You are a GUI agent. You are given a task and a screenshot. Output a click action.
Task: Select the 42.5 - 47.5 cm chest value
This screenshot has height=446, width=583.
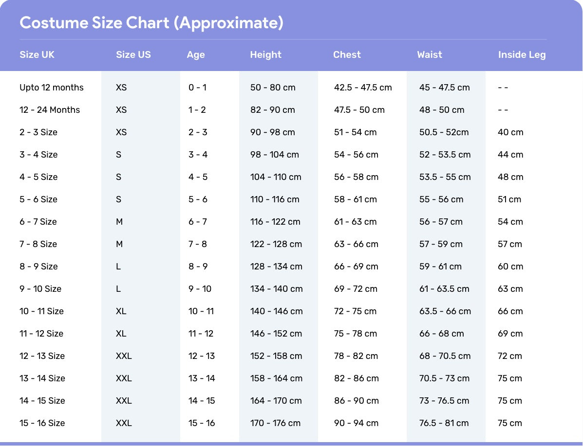pyautogui.click(x=363, y=88)
